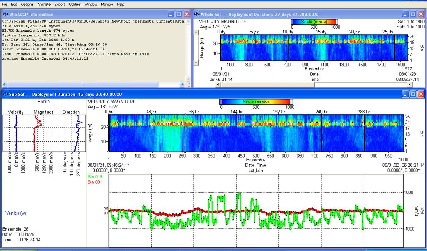Click range scroll down arrow in Whole Set
This screenshot has width=427, height=251.
click(196, 63)
